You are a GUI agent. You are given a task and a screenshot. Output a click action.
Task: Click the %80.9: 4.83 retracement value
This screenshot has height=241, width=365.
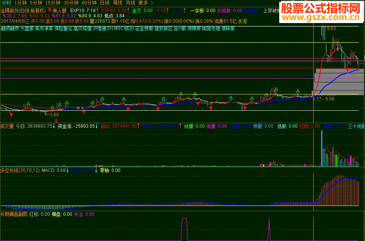click(x=90, y=16)
